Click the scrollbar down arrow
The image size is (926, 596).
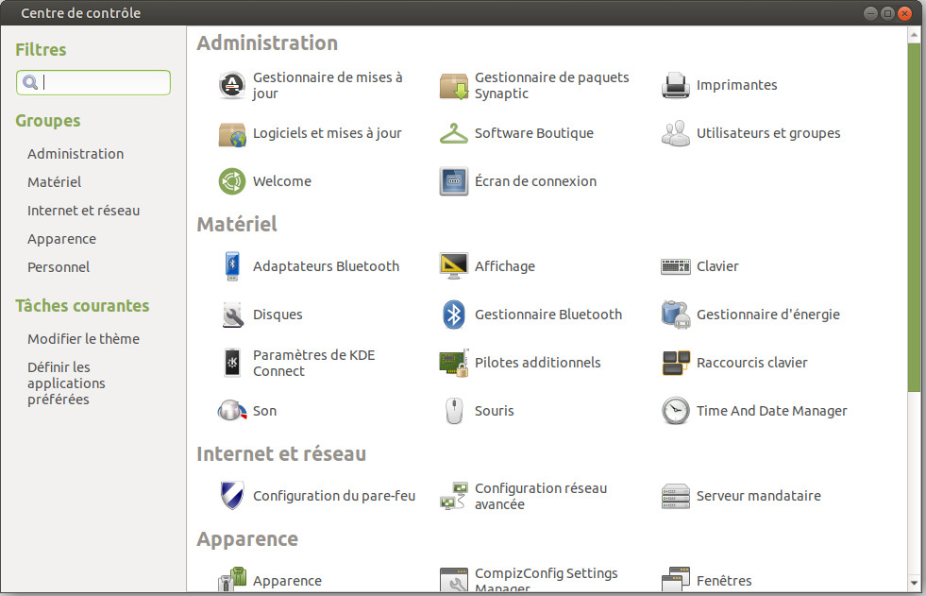tap(914, 583)
